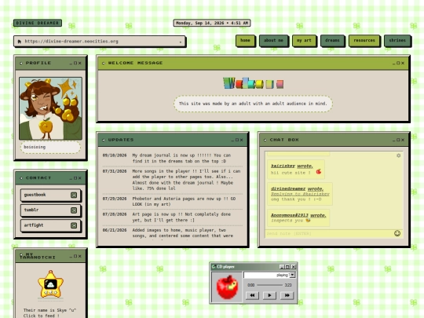Viewport: 424px width, 318px height.
Task: Click the chat send note input field
Action: tap(329, 233)
